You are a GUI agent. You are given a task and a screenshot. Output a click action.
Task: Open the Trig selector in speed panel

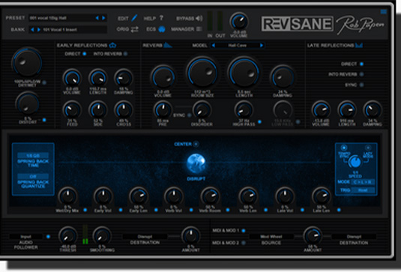point(363,190)
